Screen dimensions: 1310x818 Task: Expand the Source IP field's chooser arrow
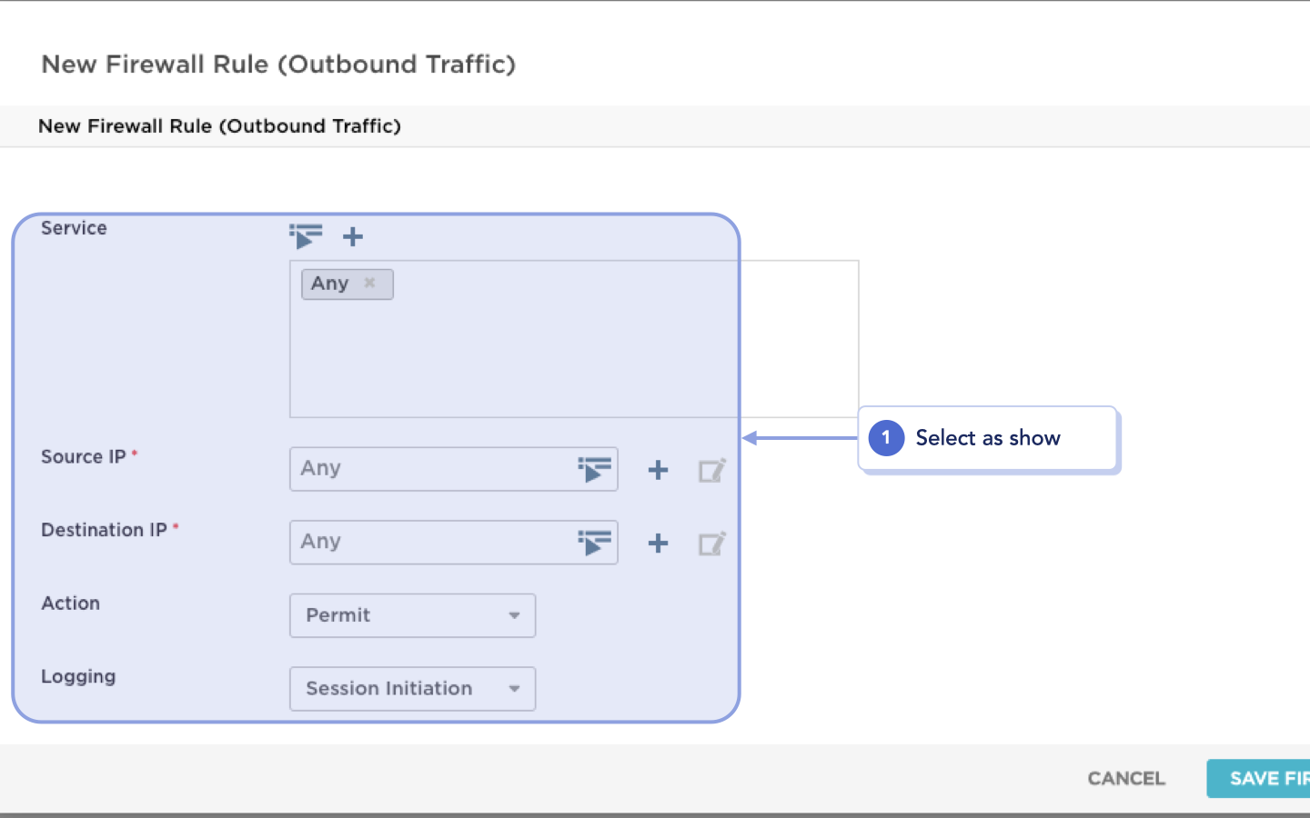[596, 469]
